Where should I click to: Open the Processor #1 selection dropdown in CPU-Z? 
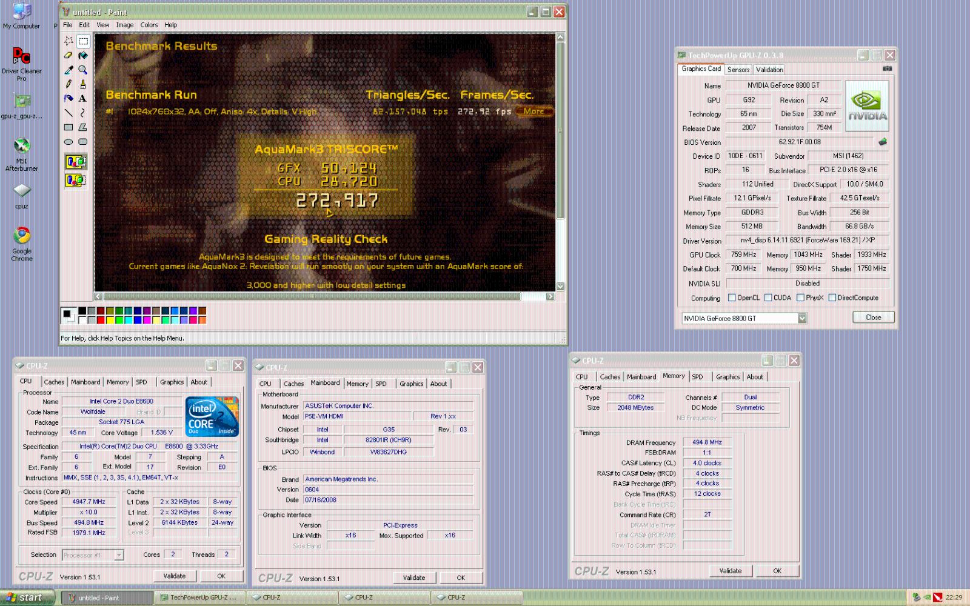click(119, 554)
